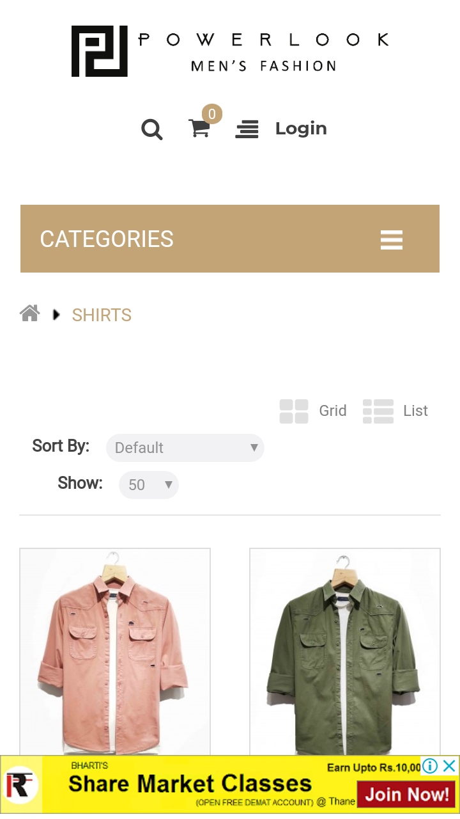Expand the CATEGORIES menu icon

pyautogui.click(x=391, y=240)
